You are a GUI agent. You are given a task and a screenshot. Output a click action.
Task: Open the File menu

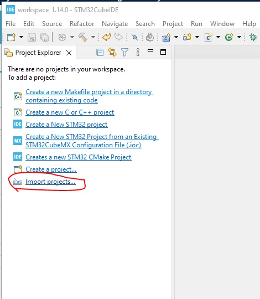[x=11, y=24]
